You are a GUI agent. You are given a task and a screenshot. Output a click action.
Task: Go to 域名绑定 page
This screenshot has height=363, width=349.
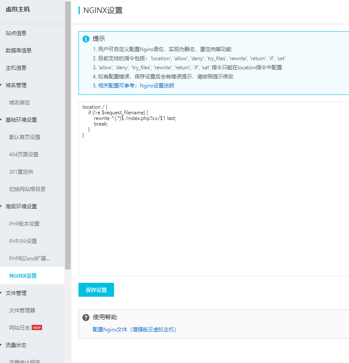[x=20, y=103]
